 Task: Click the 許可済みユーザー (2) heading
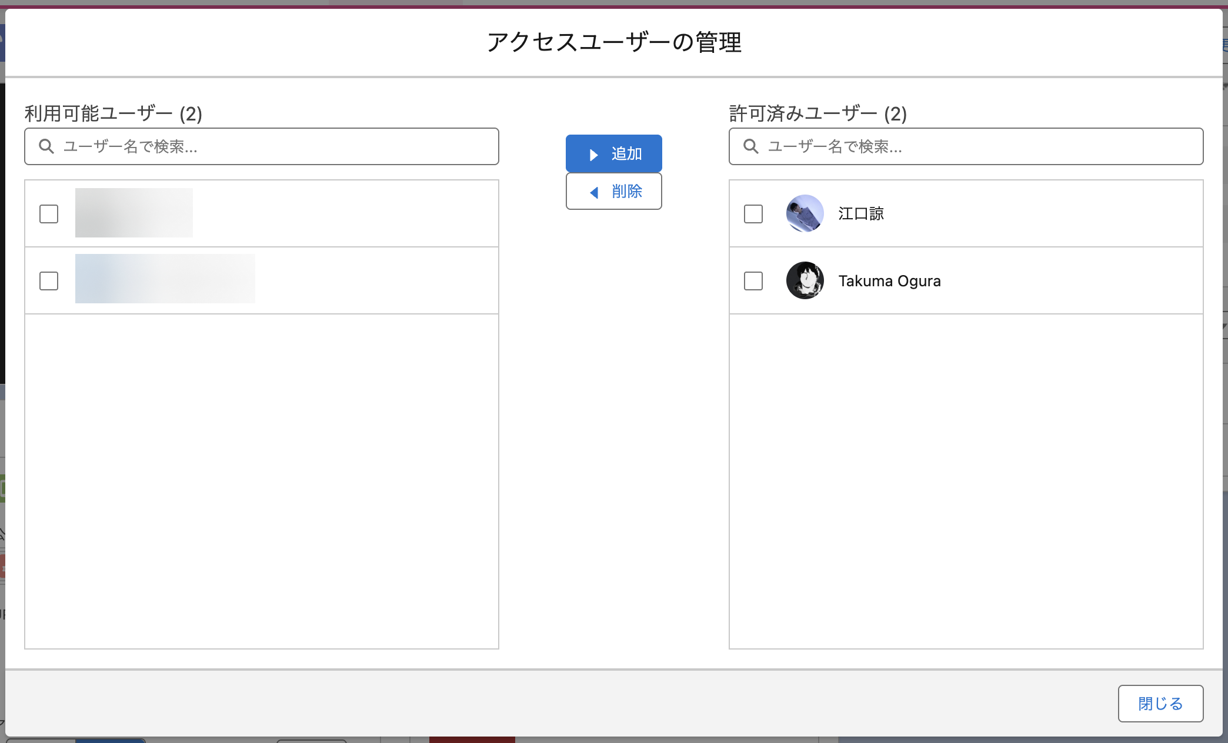tap(817, 113)
